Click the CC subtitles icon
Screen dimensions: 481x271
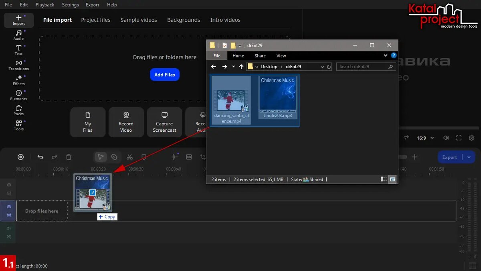(189, 157)
